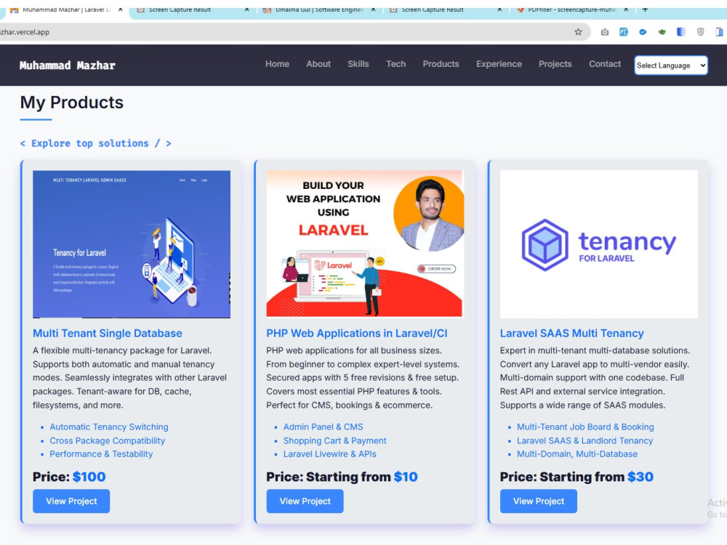Click the Laravel SAAS & Landlord Tenancy bullet

585,441
